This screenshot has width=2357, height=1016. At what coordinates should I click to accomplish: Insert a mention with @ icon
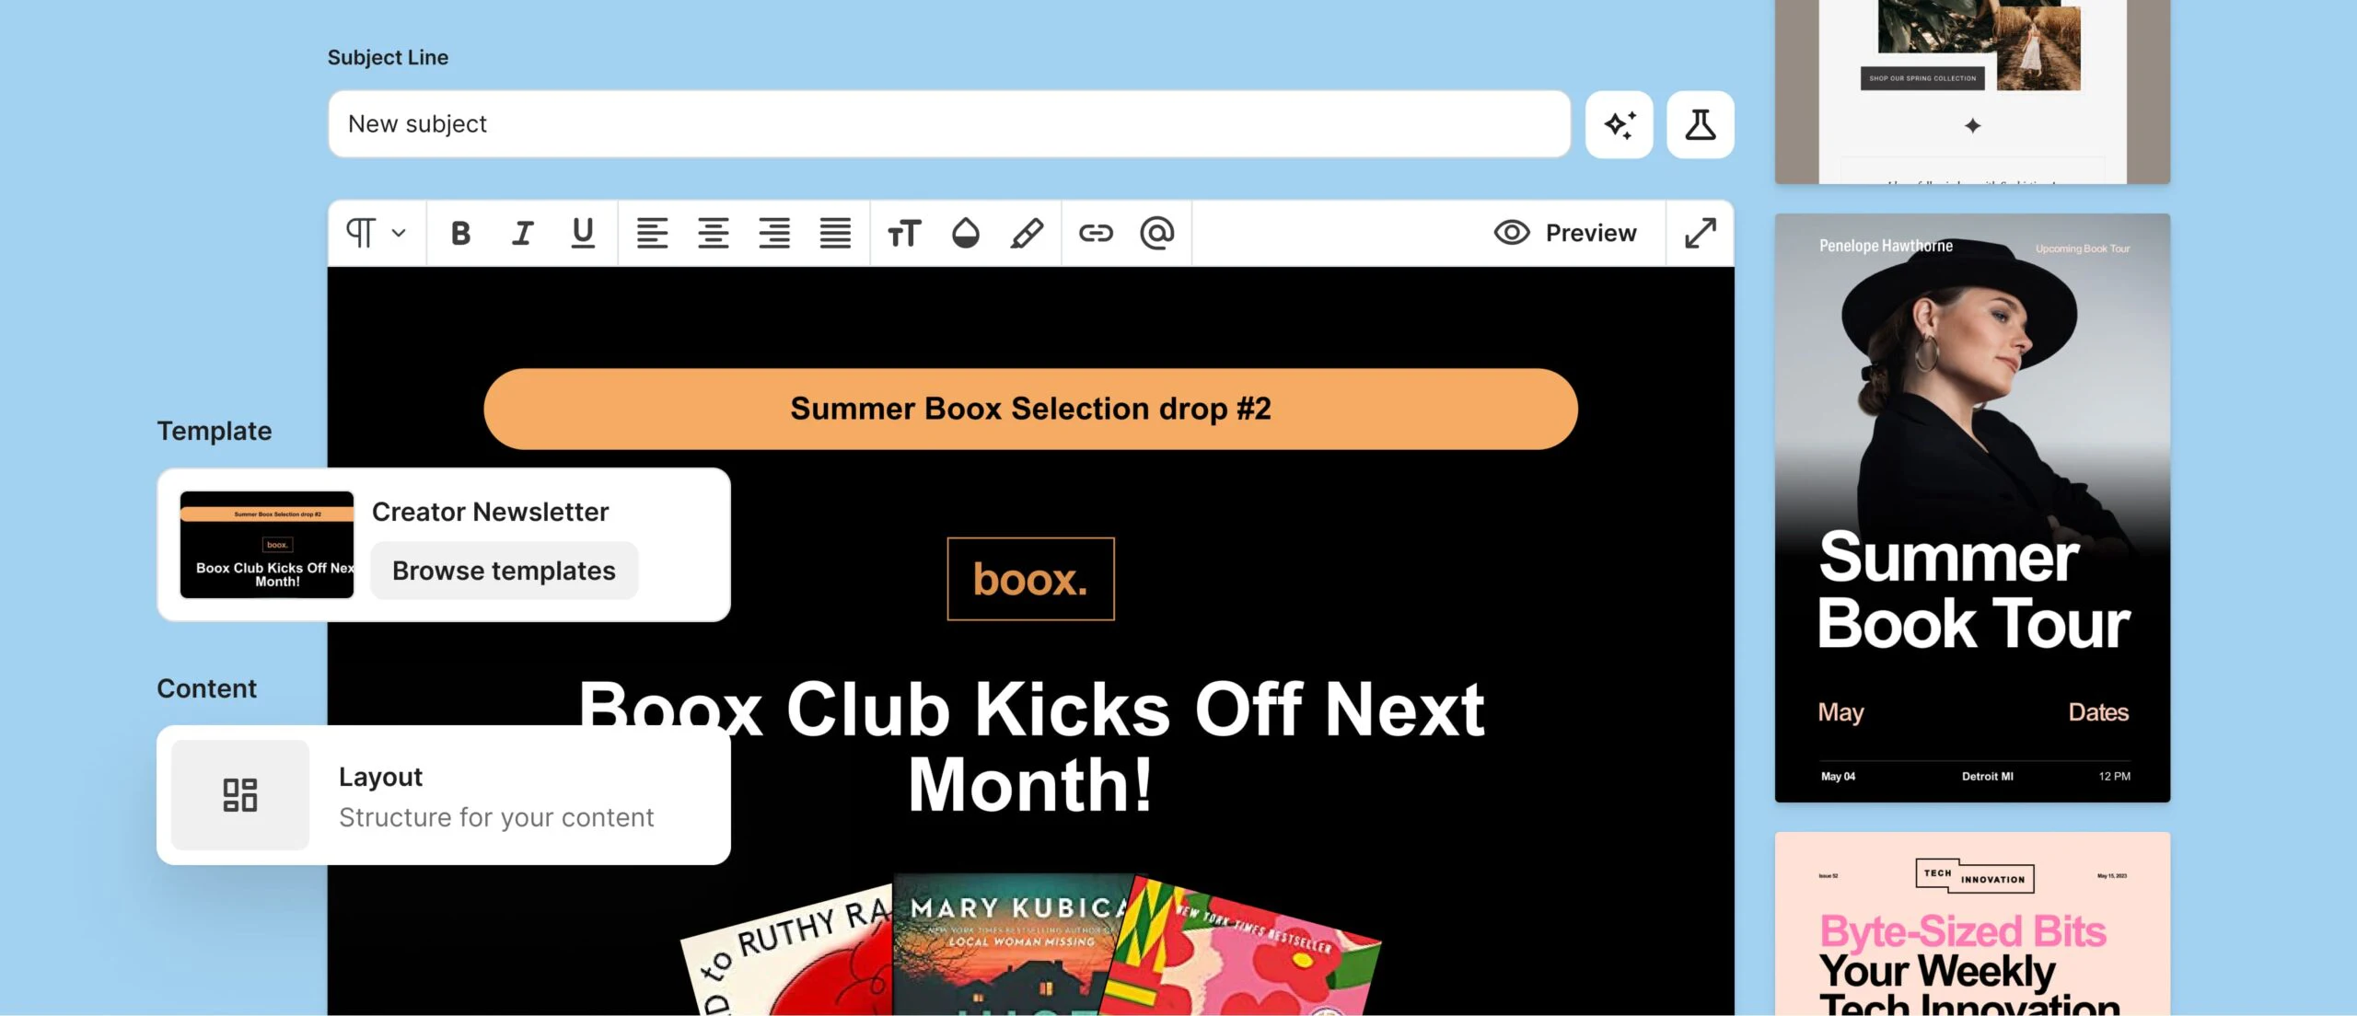[x=1157, y=234]
